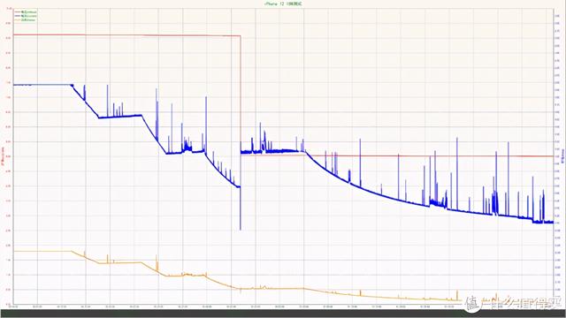This screenshot has height=318, width=566.
Task: Click the orange power curve's initial flat section
Action: (42, 251)
